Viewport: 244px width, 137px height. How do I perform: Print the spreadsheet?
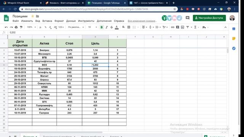tap(16, 27)
